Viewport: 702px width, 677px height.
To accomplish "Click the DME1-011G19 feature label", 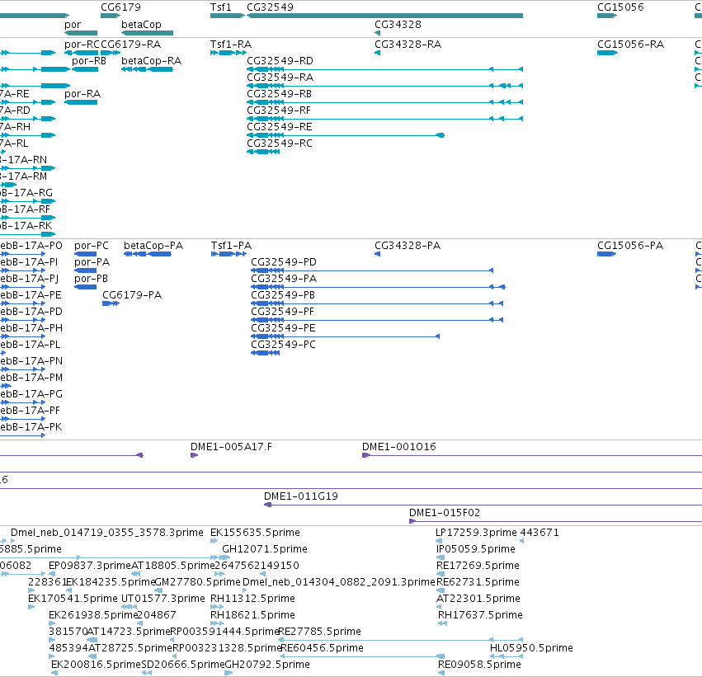I will [301, 496].
